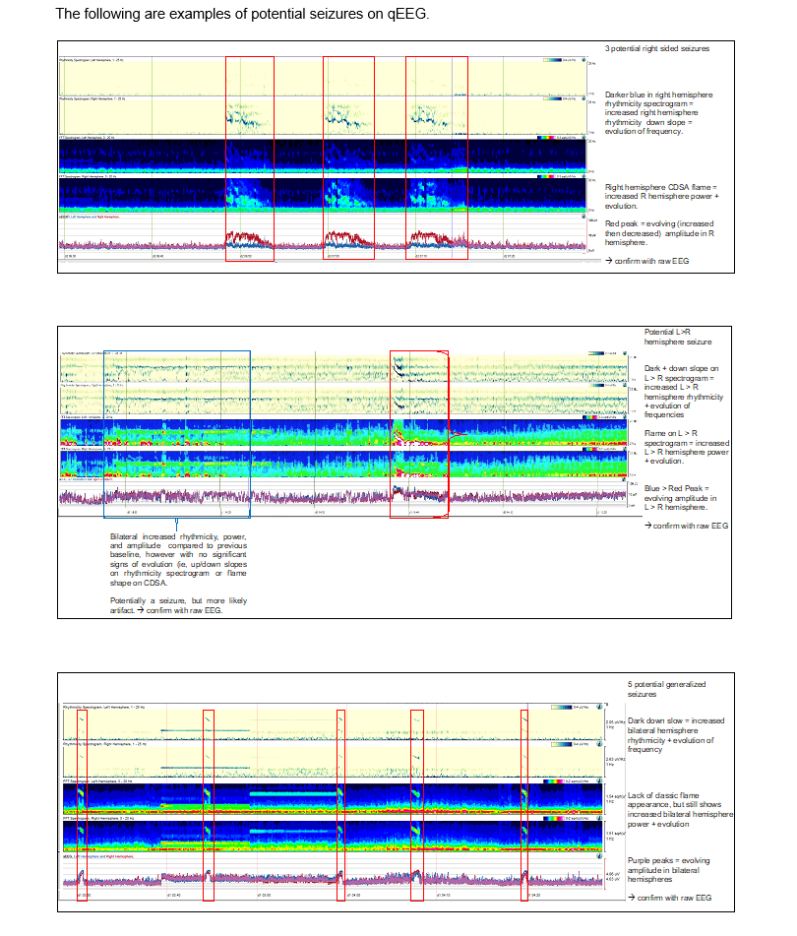Click the aEEG panel settings icon in right-sided seizures figure
Viewport: 797px width, 936px height.
[584, 217]
